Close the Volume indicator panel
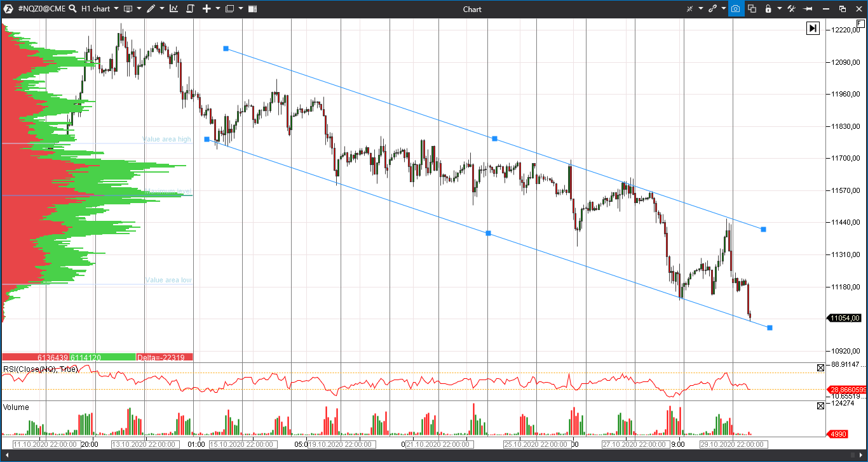The height and width of the screenshot is (462, 868). pyautogui.click(x=820, y=406)
